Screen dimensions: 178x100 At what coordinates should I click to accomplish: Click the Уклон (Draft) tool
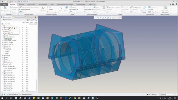[x=97, y=7]
